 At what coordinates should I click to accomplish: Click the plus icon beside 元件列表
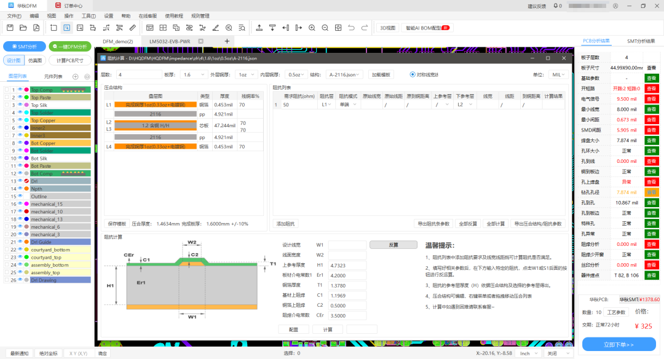(x=76, y=77)
